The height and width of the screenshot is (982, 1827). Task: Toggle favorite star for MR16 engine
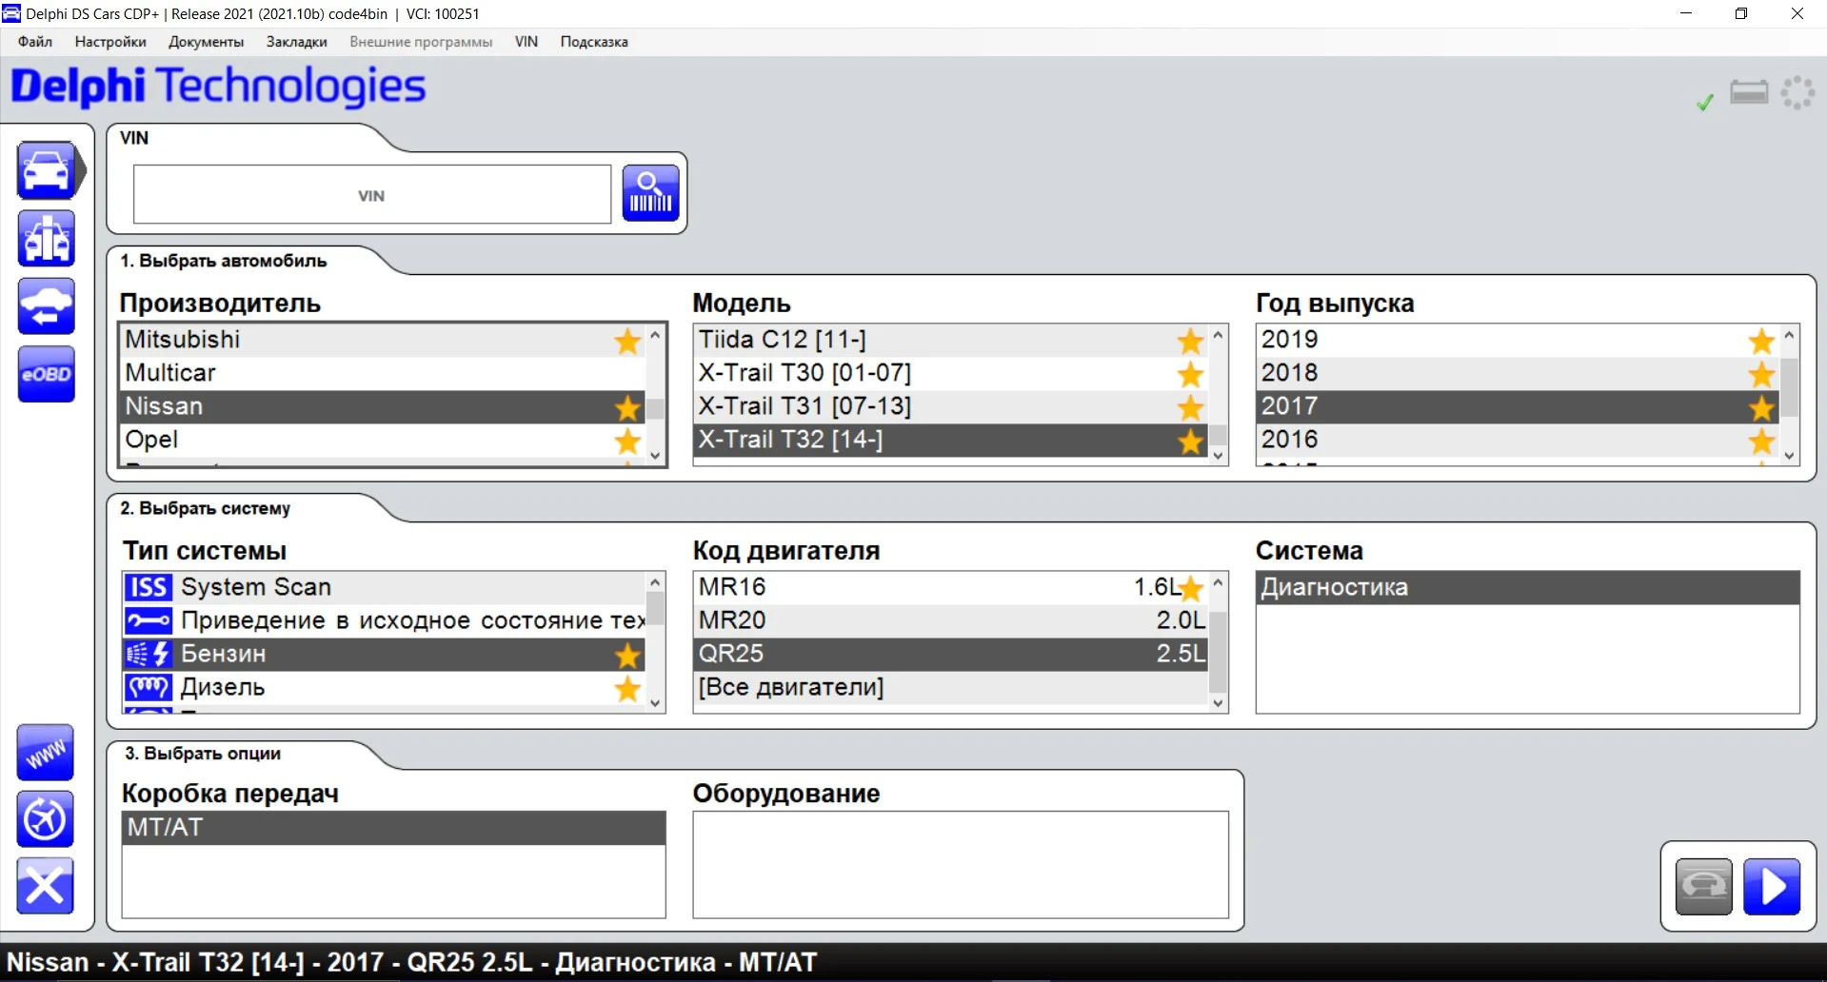(x=1191, y=588)
